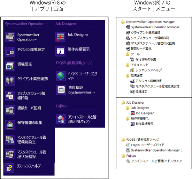Viewport: 192px width, 179px height.
Task: Click 保守情報の収集 icon in Start menu
Action: [x=132, y=59]
